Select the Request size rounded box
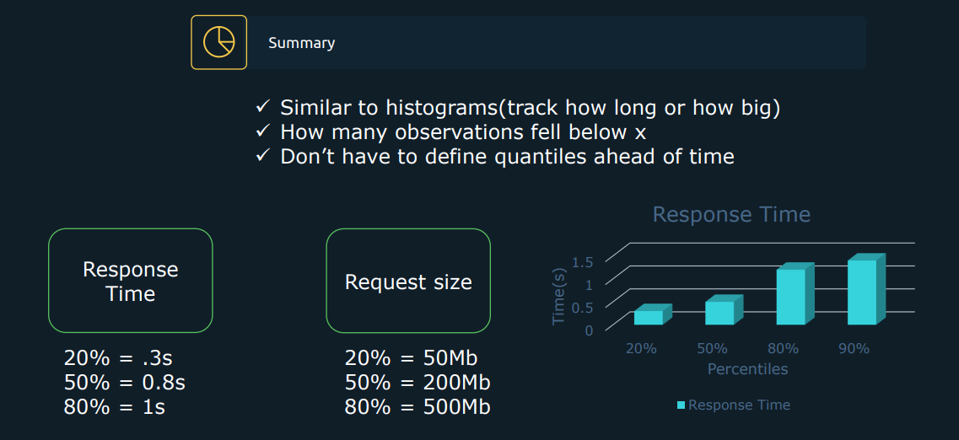959x440 pixels. click(408, 281)
